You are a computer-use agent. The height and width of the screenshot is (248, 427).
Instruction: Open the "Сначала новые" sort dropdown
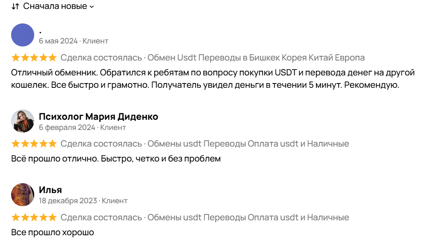point(55,6)
